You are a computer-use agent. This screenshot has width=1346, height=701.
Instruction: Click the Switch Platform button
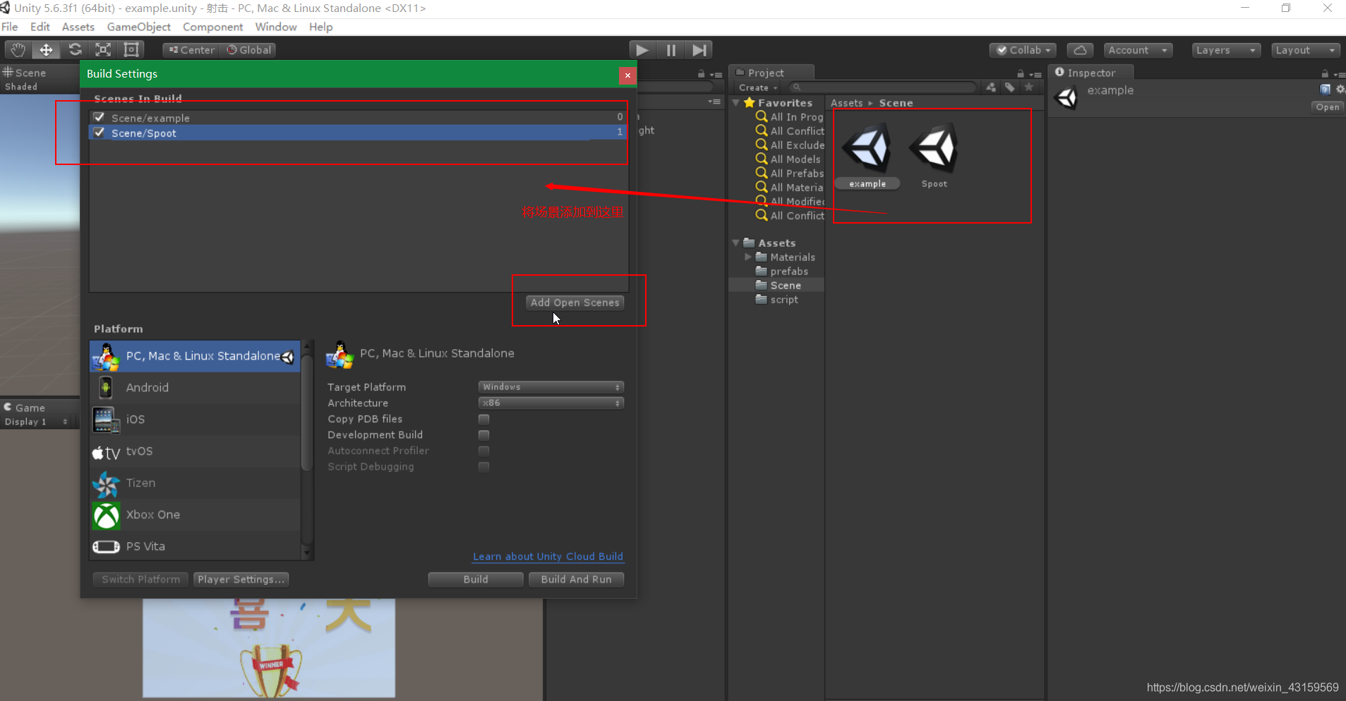click(141, 579)
